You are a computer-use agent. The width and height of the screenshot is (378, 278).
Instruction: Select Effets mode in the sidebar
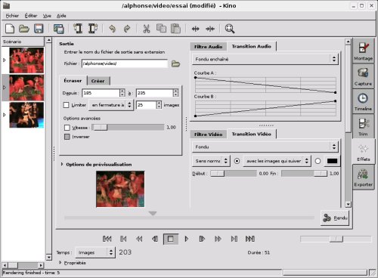363,152
